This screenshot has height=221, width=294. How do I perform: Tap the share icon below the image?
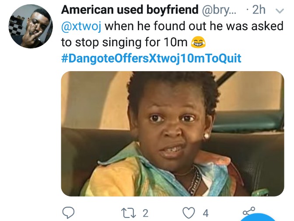248,212
